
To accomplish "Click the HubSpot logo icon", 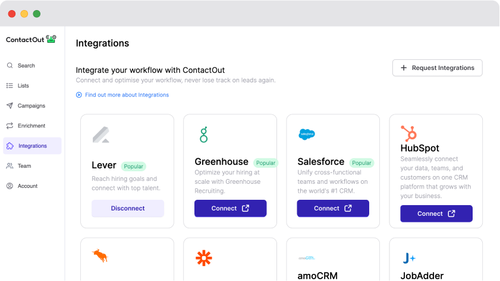I will tap(408, 133).
